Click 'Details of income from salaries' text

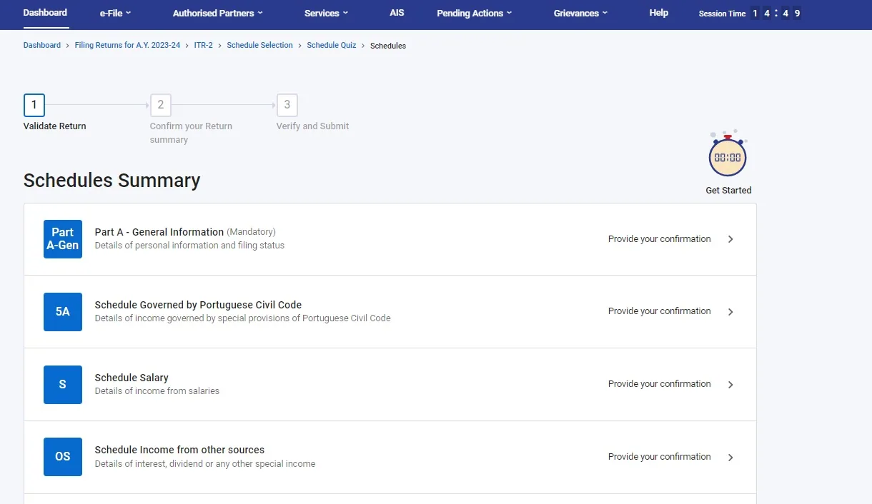coord(157,391)
